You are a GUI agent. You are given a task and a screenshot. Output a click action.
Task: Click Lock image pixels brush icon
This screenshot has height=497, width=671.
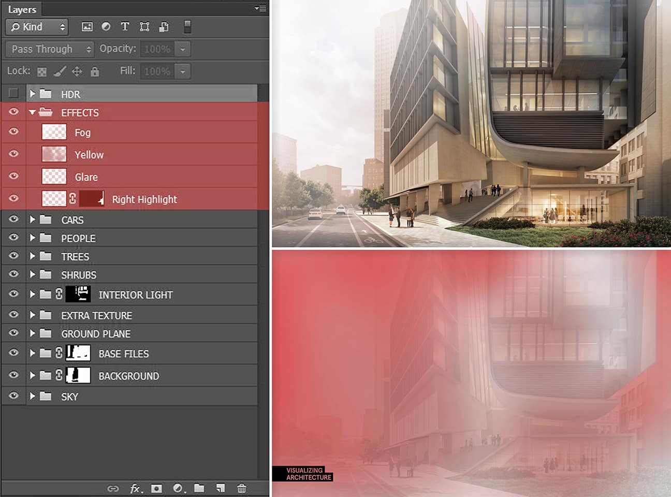pos(60,71)
